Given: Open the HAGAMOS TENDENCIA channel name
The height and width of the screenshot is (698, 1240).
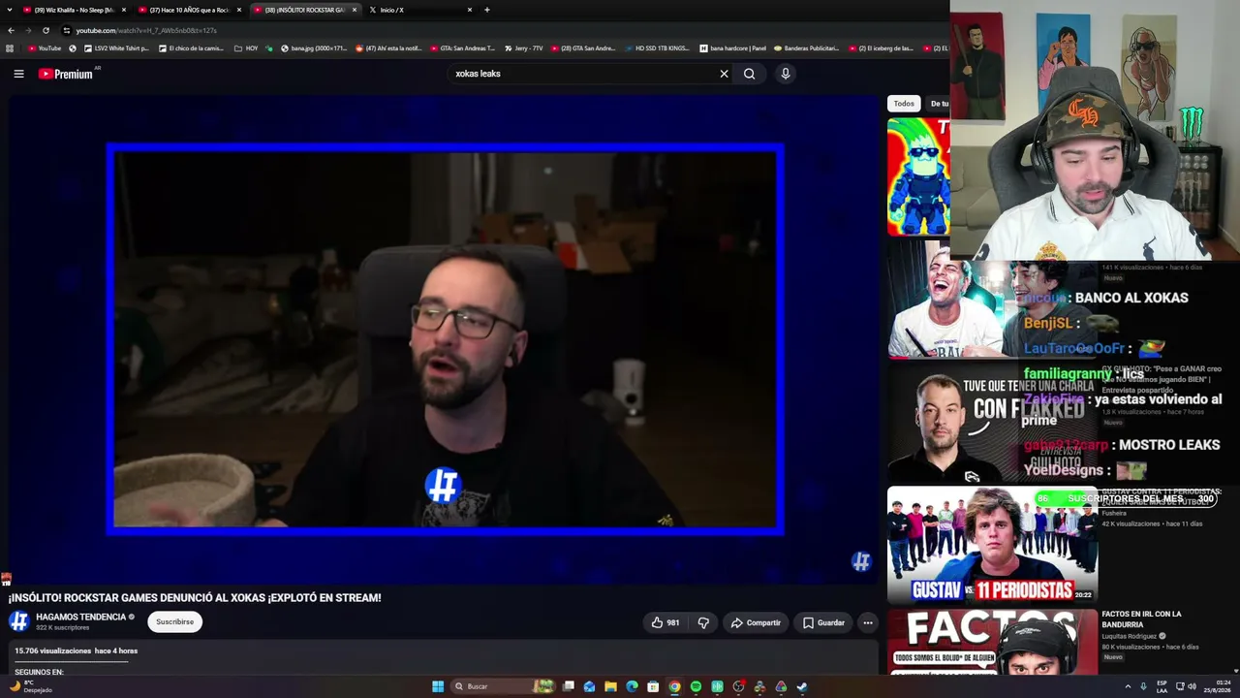Looking at the screenshot, I should [x=81, y=617].
